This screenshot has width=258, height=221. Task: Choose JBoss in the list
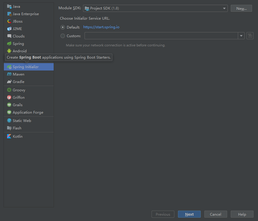pyautogui.click(x=29, y=21)
